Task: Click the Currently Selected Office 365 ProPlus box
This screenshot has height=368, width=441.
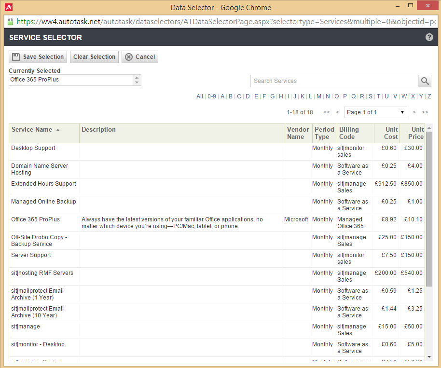Action: click(x=71, y=80)
